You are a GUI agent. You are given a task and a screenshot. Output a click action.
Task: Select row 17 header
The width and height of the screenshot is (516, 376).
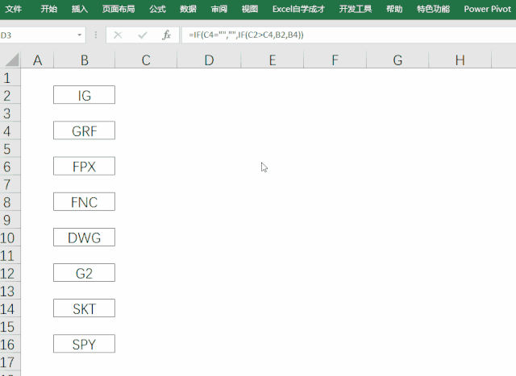click(x=10, y=362)
